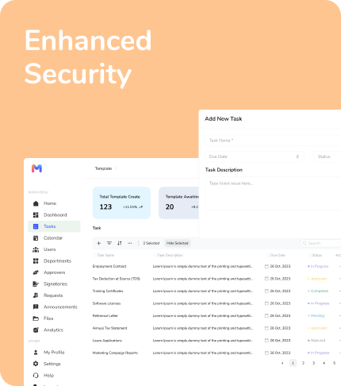Expand the Status dropdown in new task
The height and width of the screenshot is (386, 341).
pyautogui.click(x=328, y=156)
